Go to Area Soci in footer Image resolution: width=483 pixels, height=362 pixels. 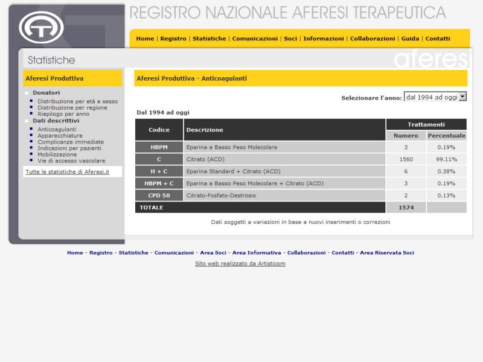pos(213,253)
